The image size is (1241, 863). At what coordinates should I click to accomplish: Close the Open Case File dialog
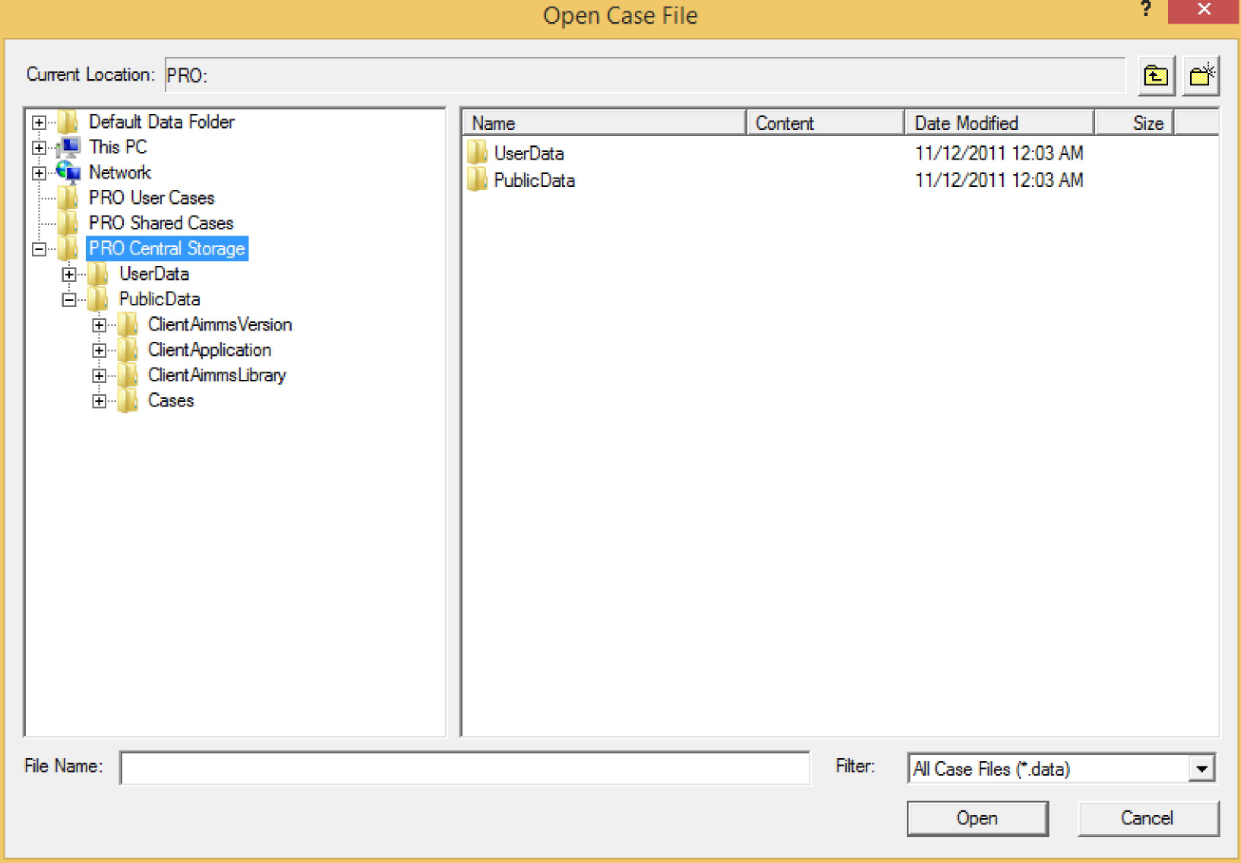pyautogui.click(x=1204, y=11)
